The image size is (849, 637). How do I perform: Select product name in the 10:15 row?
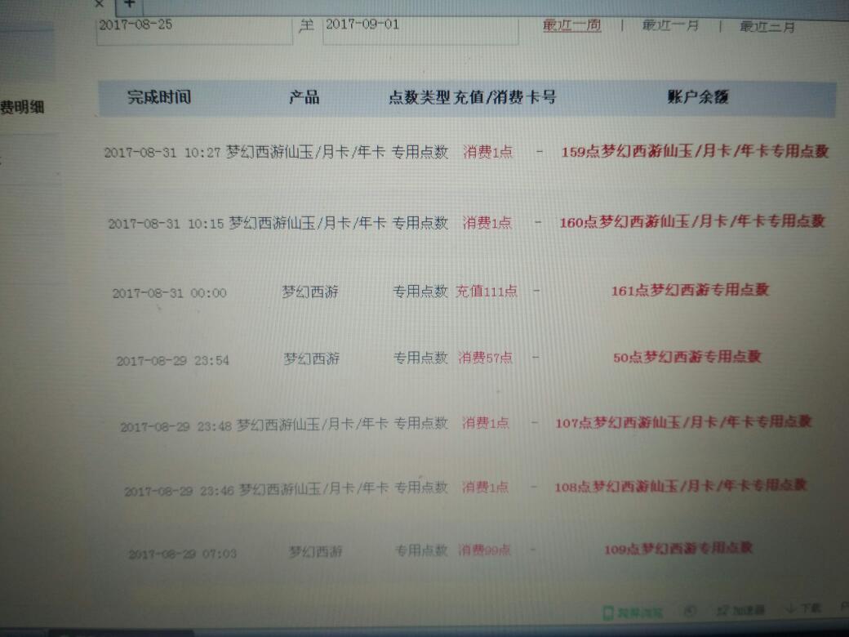308,223
